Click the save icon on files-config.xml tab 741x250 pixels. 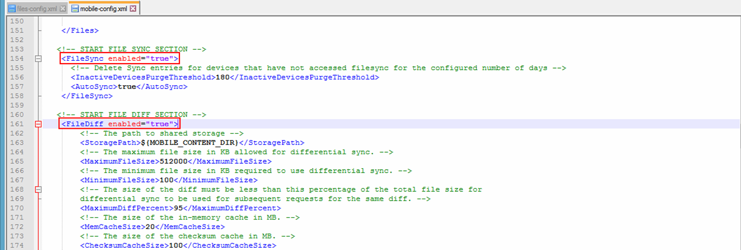point(11,9)
